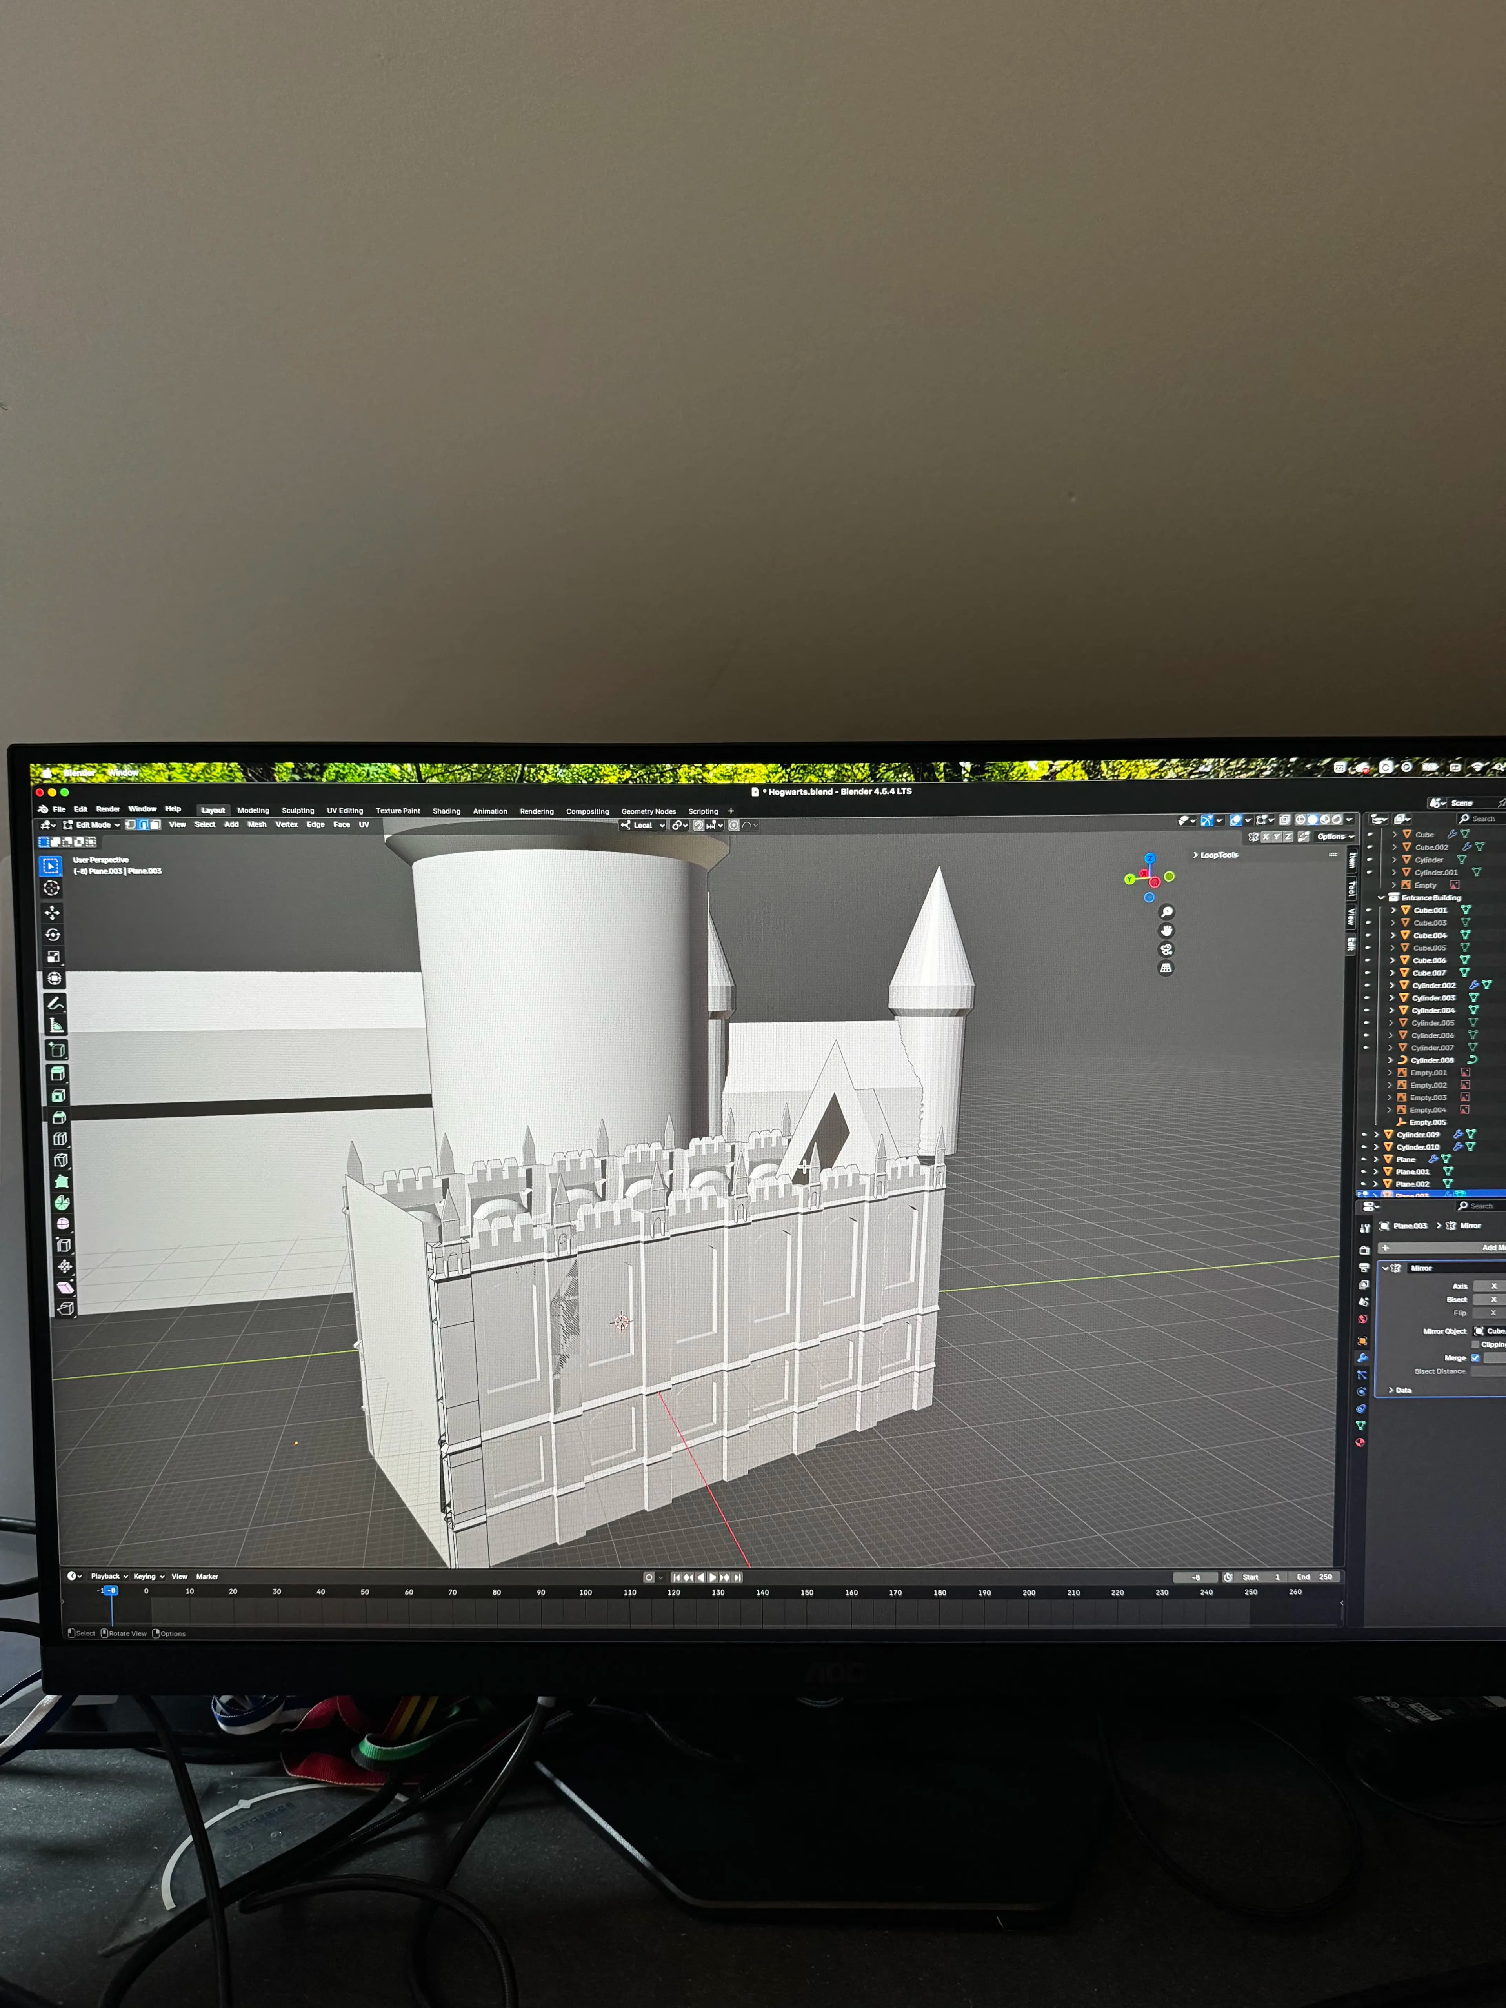Select the Annotate tool

[55, 1004]
